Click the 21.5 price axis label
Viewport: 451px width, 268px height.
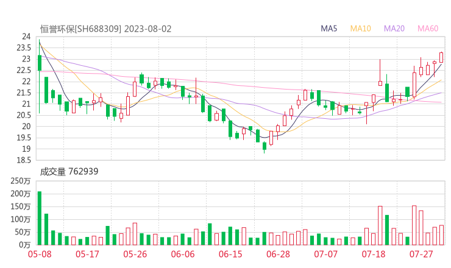click(24, 93)
